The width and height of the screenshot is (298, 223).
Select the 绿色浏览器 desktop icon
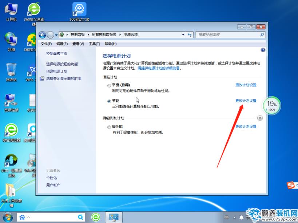pos(11,133)
